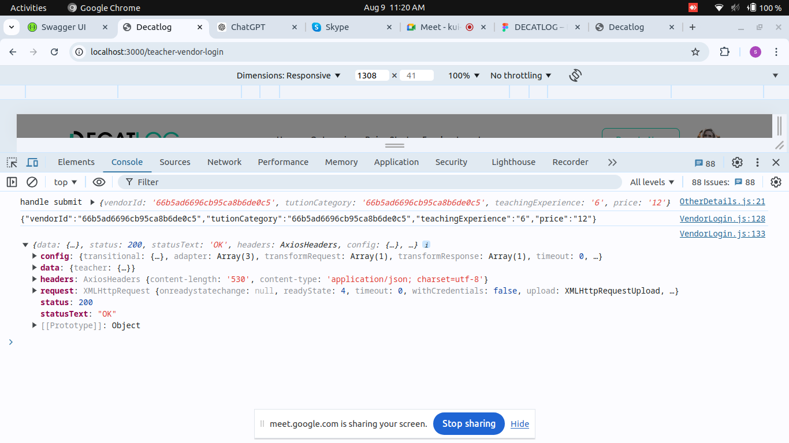This screenshot has height=443, width=789.
Task: Open the Chrome extensions puzzle icon
Action: click(x=724, y=52)
